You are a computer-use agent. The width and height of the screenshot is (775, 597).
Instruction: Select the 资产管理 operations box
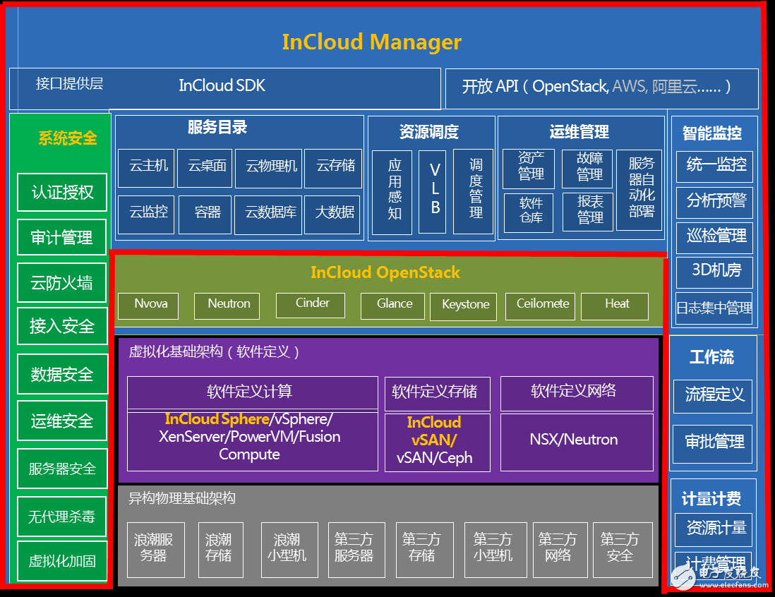point(529,169)
